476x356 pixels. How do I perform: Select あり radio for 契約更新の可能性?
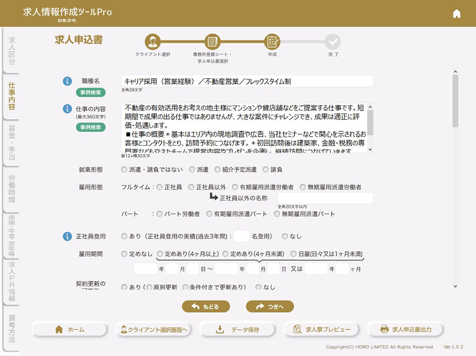124,287
